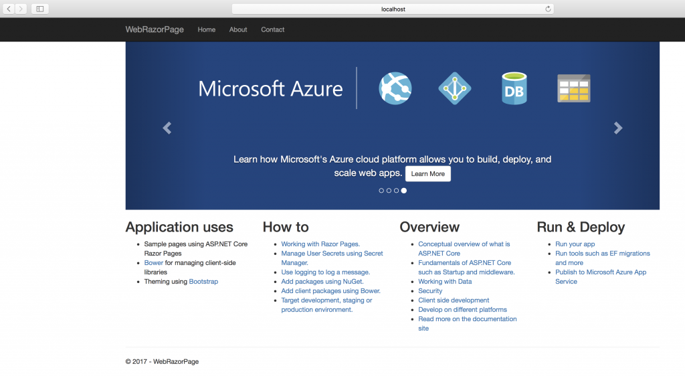Click the Azure web app globe icon

(395, 88)
